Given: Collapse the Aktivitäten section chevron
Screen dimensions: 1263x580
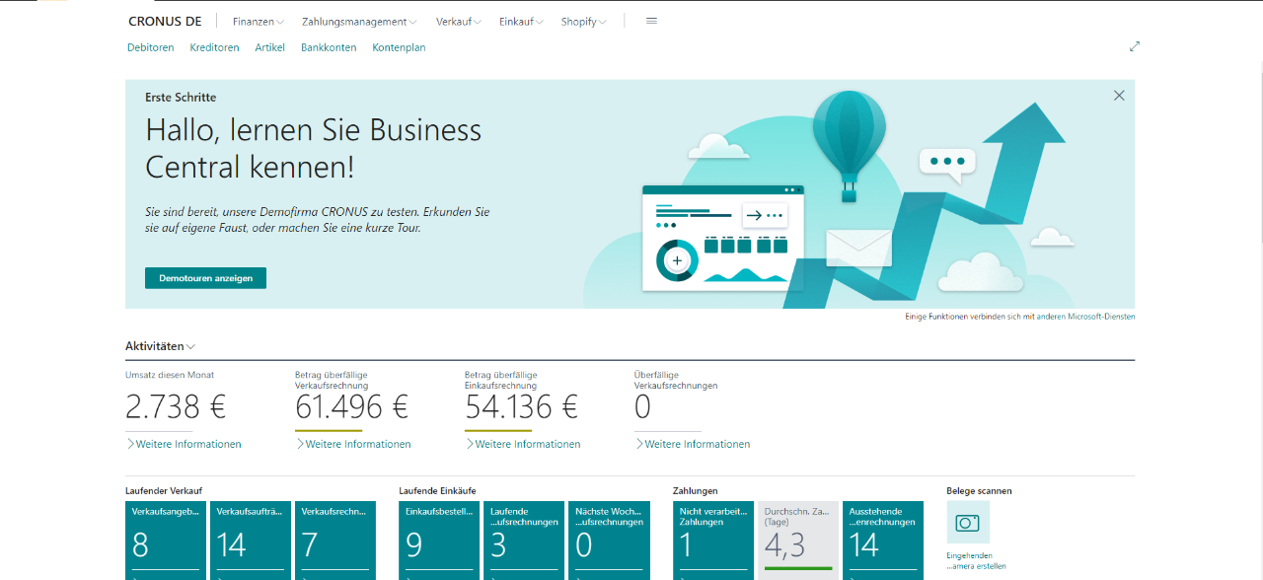Looking at the screenshot, I should pyautogui.click(x=191, y=347).
